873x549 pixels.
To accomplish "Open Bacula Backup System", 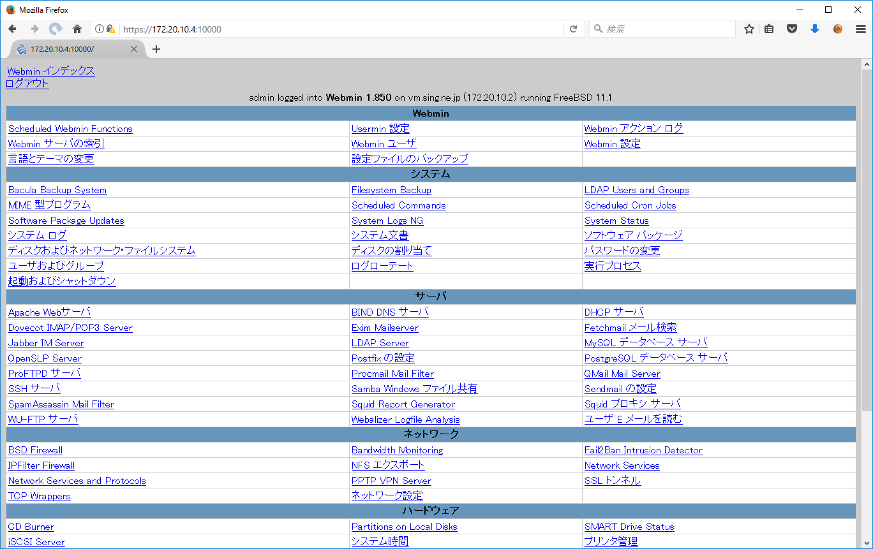I will pos(57,190).
